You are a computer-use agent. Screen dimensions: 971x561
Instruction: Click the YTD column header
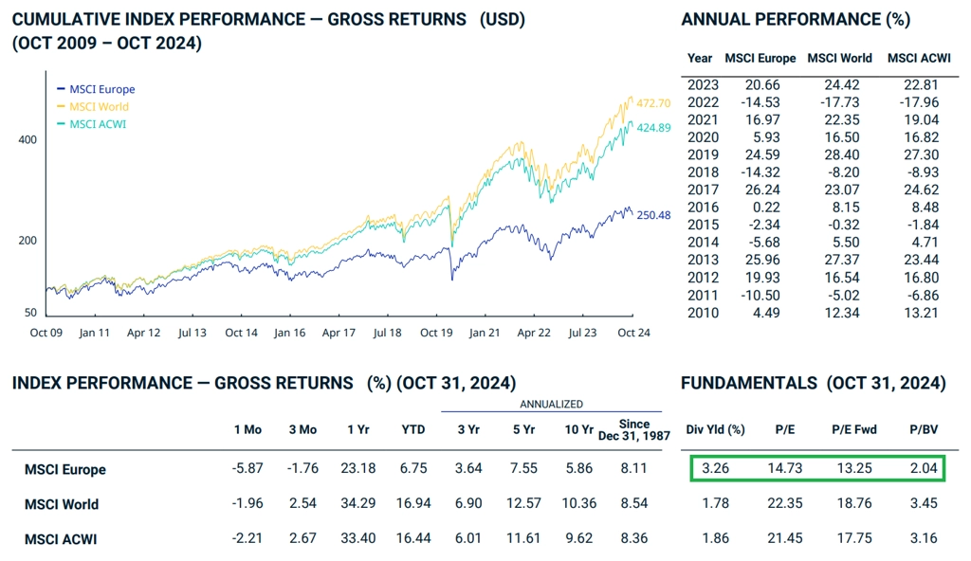coord(413,429)
